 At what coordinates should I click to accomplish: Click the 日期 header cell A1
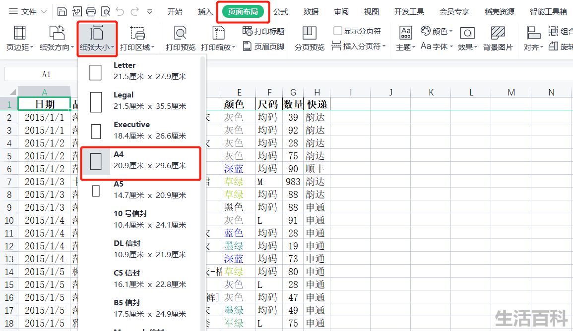[44, 104]
